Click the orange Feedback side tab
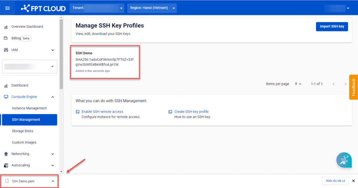 click(x=353, y=87)
